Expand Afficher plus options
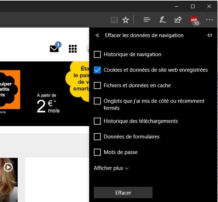Image resolution: width=218 pixels, height=202 pixels. click(111, 168)
